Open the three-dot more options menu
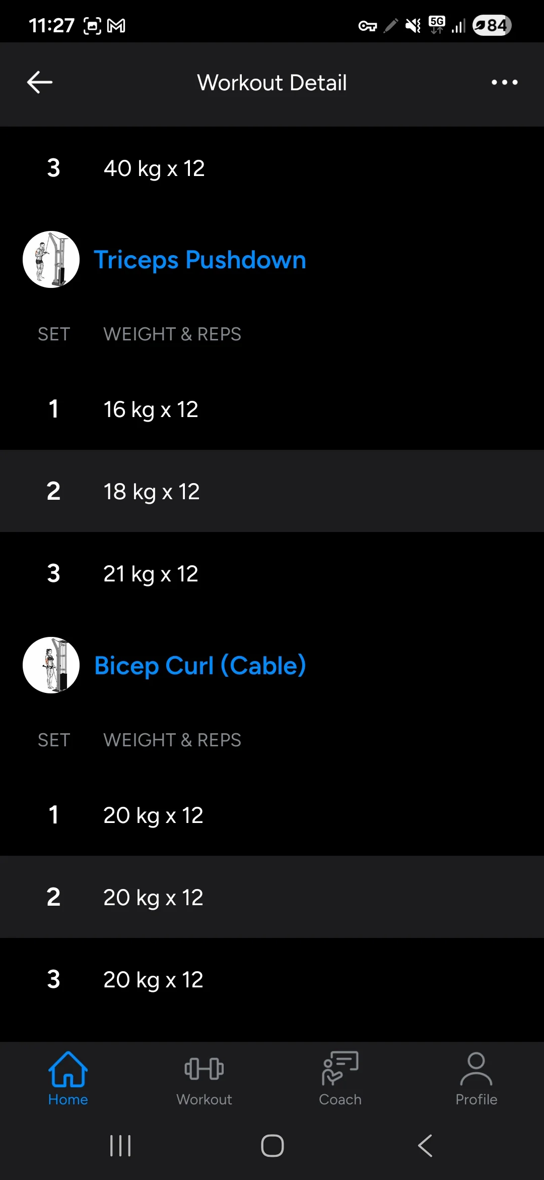This screenshot has height=1180, width=544. click(x=504, y=83)
